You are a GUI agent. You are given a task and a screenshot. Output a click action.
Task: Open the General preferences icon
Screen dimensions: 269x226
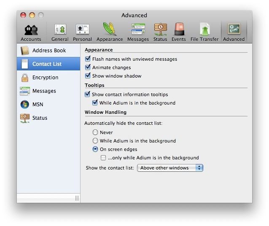pos(60,32)
